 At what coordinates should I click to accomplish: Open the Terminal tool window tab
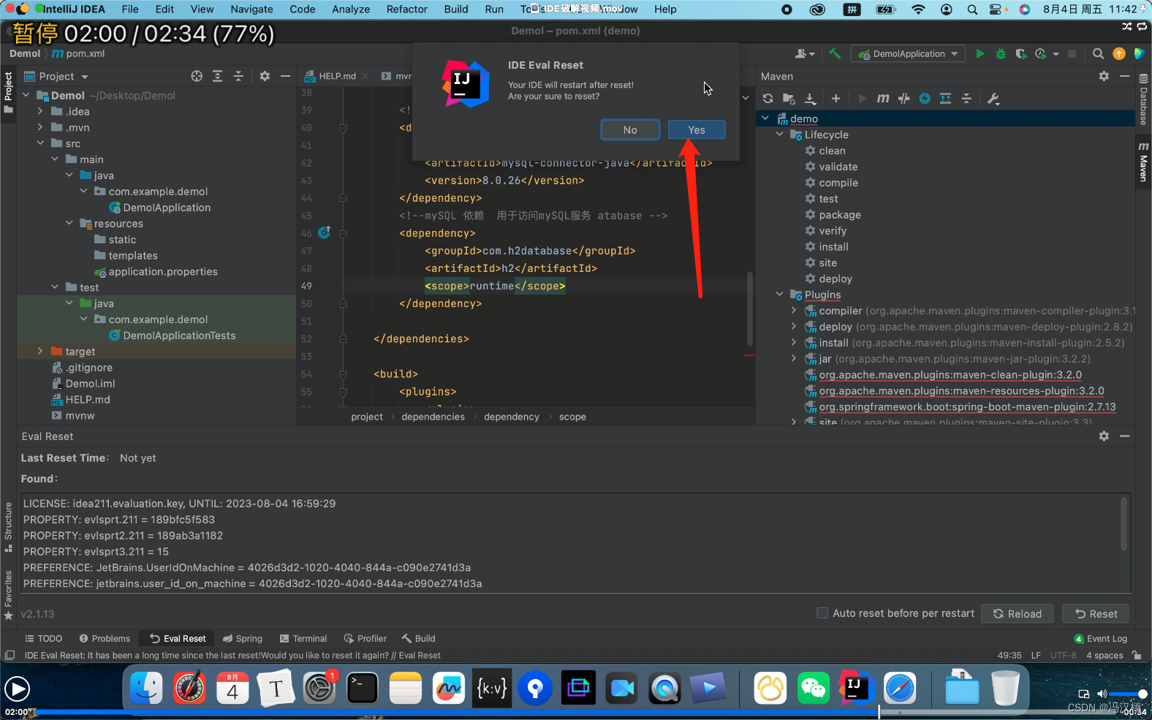303,638
